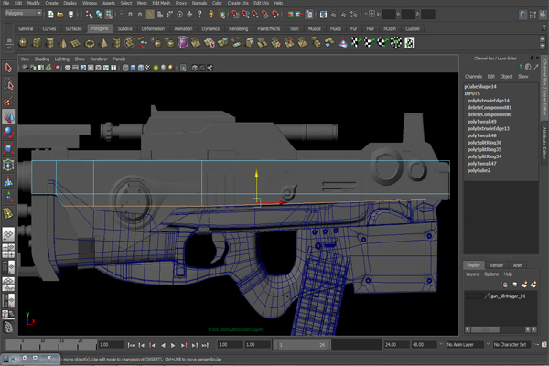Viewport: 549px width, 366px height.
Task: Activate the Rotate tool
Action: click(8, 133)
